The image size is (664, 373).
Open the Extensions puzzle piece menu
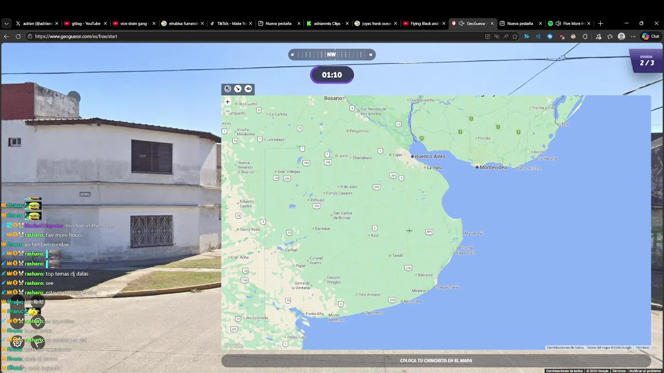[x=585, y=36]
